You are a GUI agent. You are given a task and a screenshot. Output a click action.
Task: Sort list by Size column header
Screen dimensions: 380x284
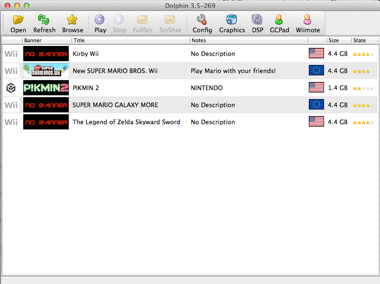[x=339, y=40]
